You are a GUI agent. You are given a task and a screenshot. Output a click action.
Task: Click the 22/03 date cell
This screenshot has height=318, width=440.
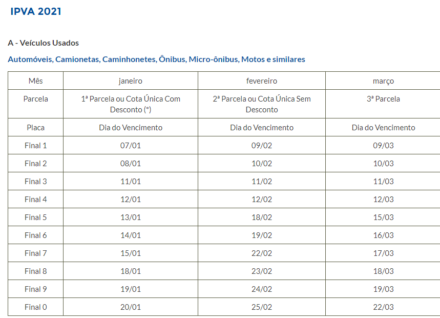[383, 307]
